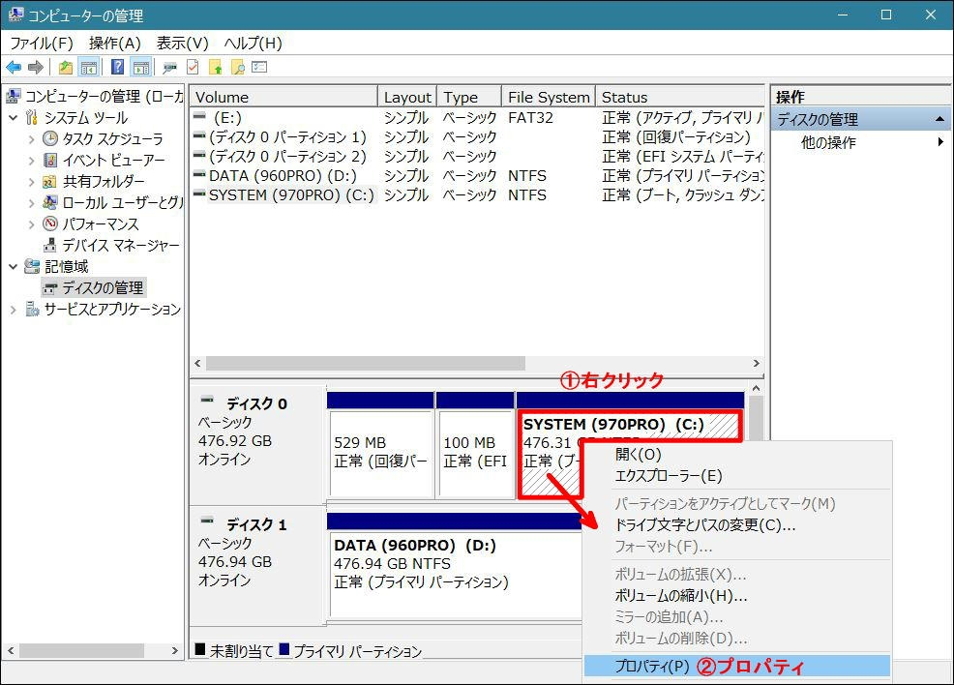Screen dimensions: 954x685
Task: Toggle the Show/Hide Action Pane icon
Action: (x=141, y=67)
